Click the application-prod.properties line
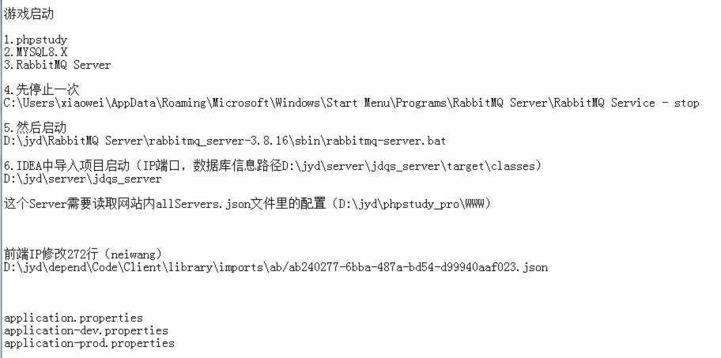The width and height of the screenshot is (721, 358). point(89,343)
